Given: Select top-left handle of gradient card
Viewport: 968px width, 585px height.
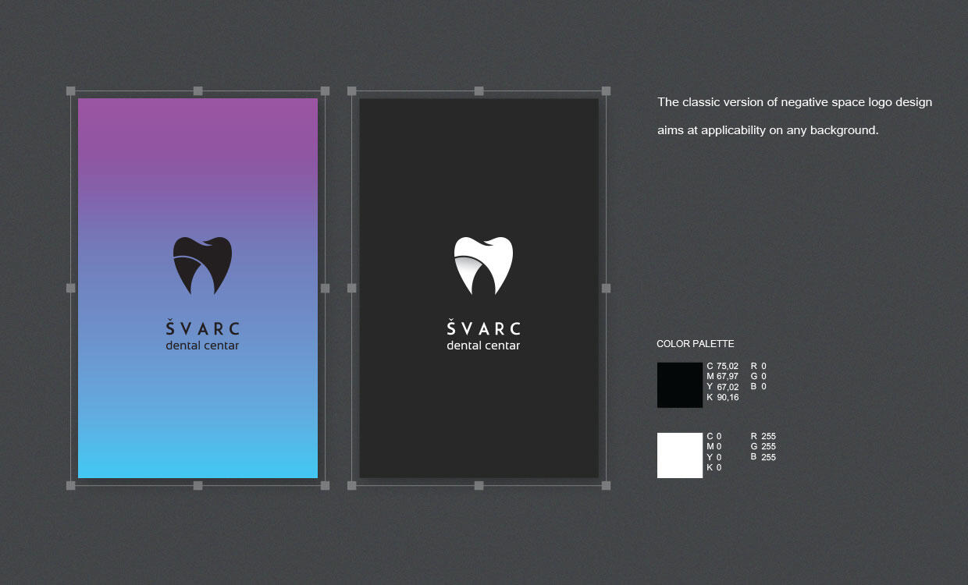Looking at the screenshot, I should pos(71,91).
